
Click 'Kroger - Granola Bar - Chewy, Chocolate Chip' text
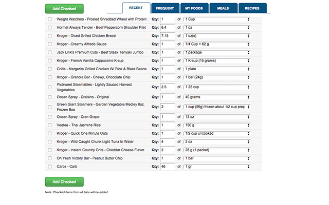click(x=94, y=77)
